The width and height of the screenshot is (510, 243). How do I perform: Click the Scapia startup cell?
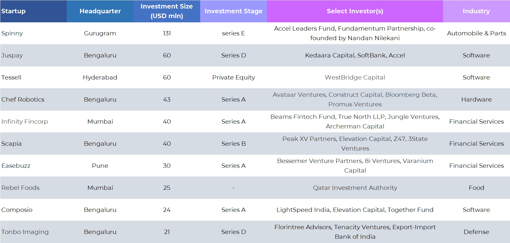(11, 144)
